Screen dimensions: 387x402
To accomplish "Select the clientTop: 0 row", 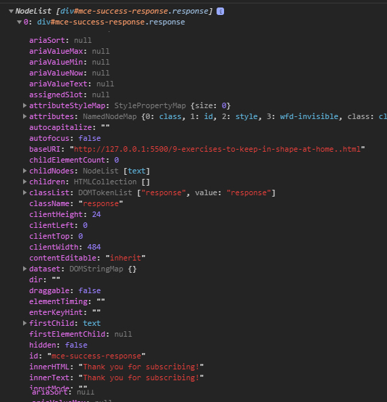I will 56,236.
